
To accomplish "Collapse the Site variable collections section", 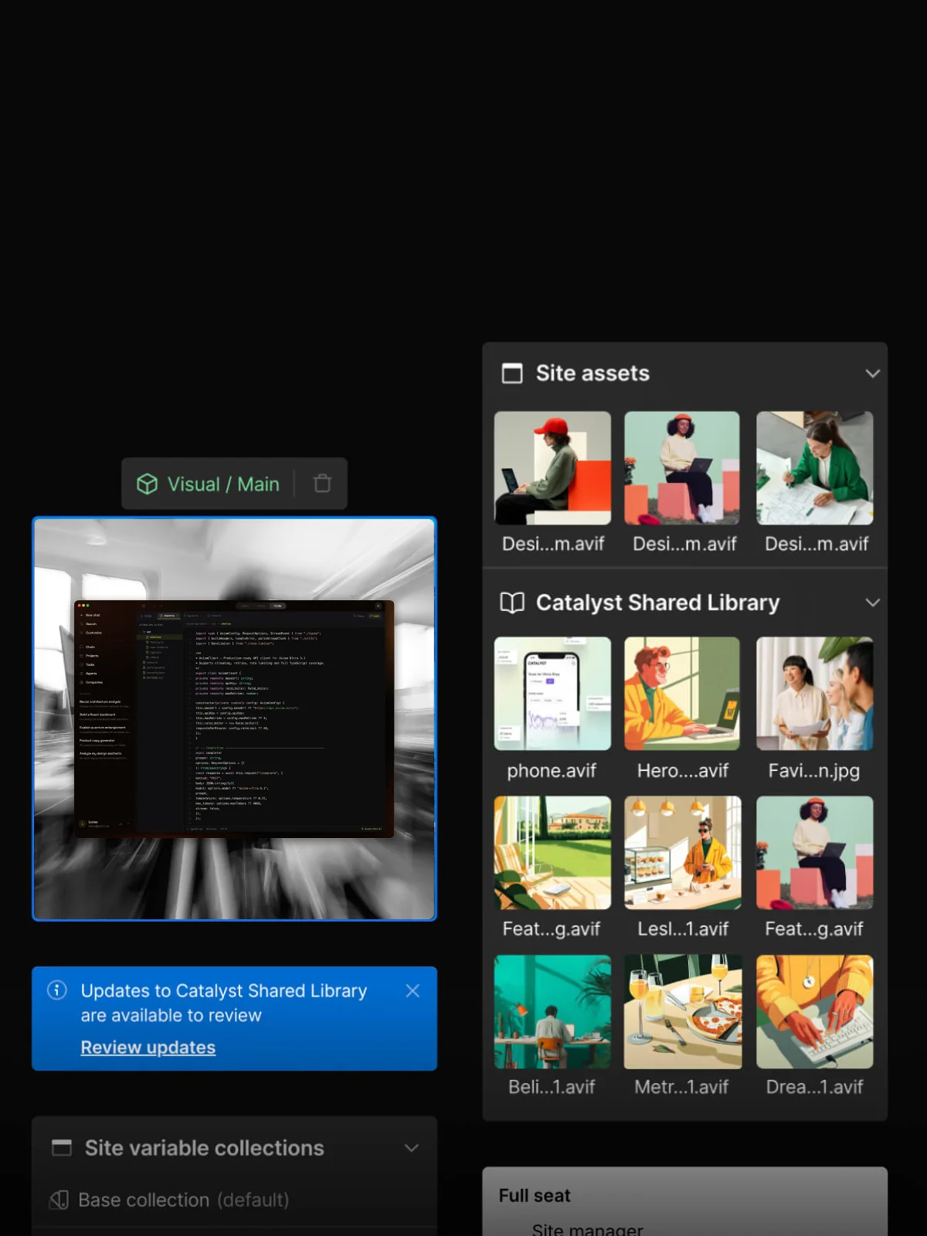I will click(x=412, y=1148).
